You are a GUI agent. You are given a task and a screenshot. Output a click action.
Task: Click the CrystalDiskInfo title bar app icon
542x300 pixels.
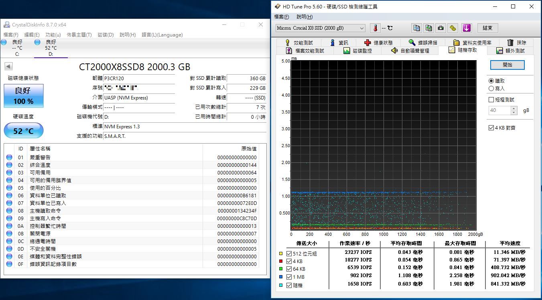[7, 24]
